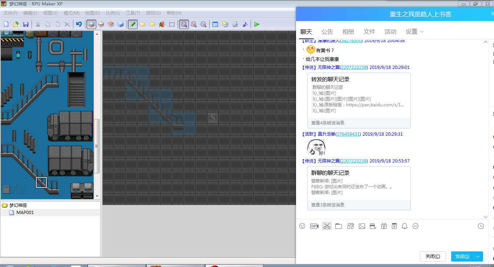The height and width of the screenshot is (267, 494).
Task: Click the 关闭(C) button
Action: coord(433,256)
